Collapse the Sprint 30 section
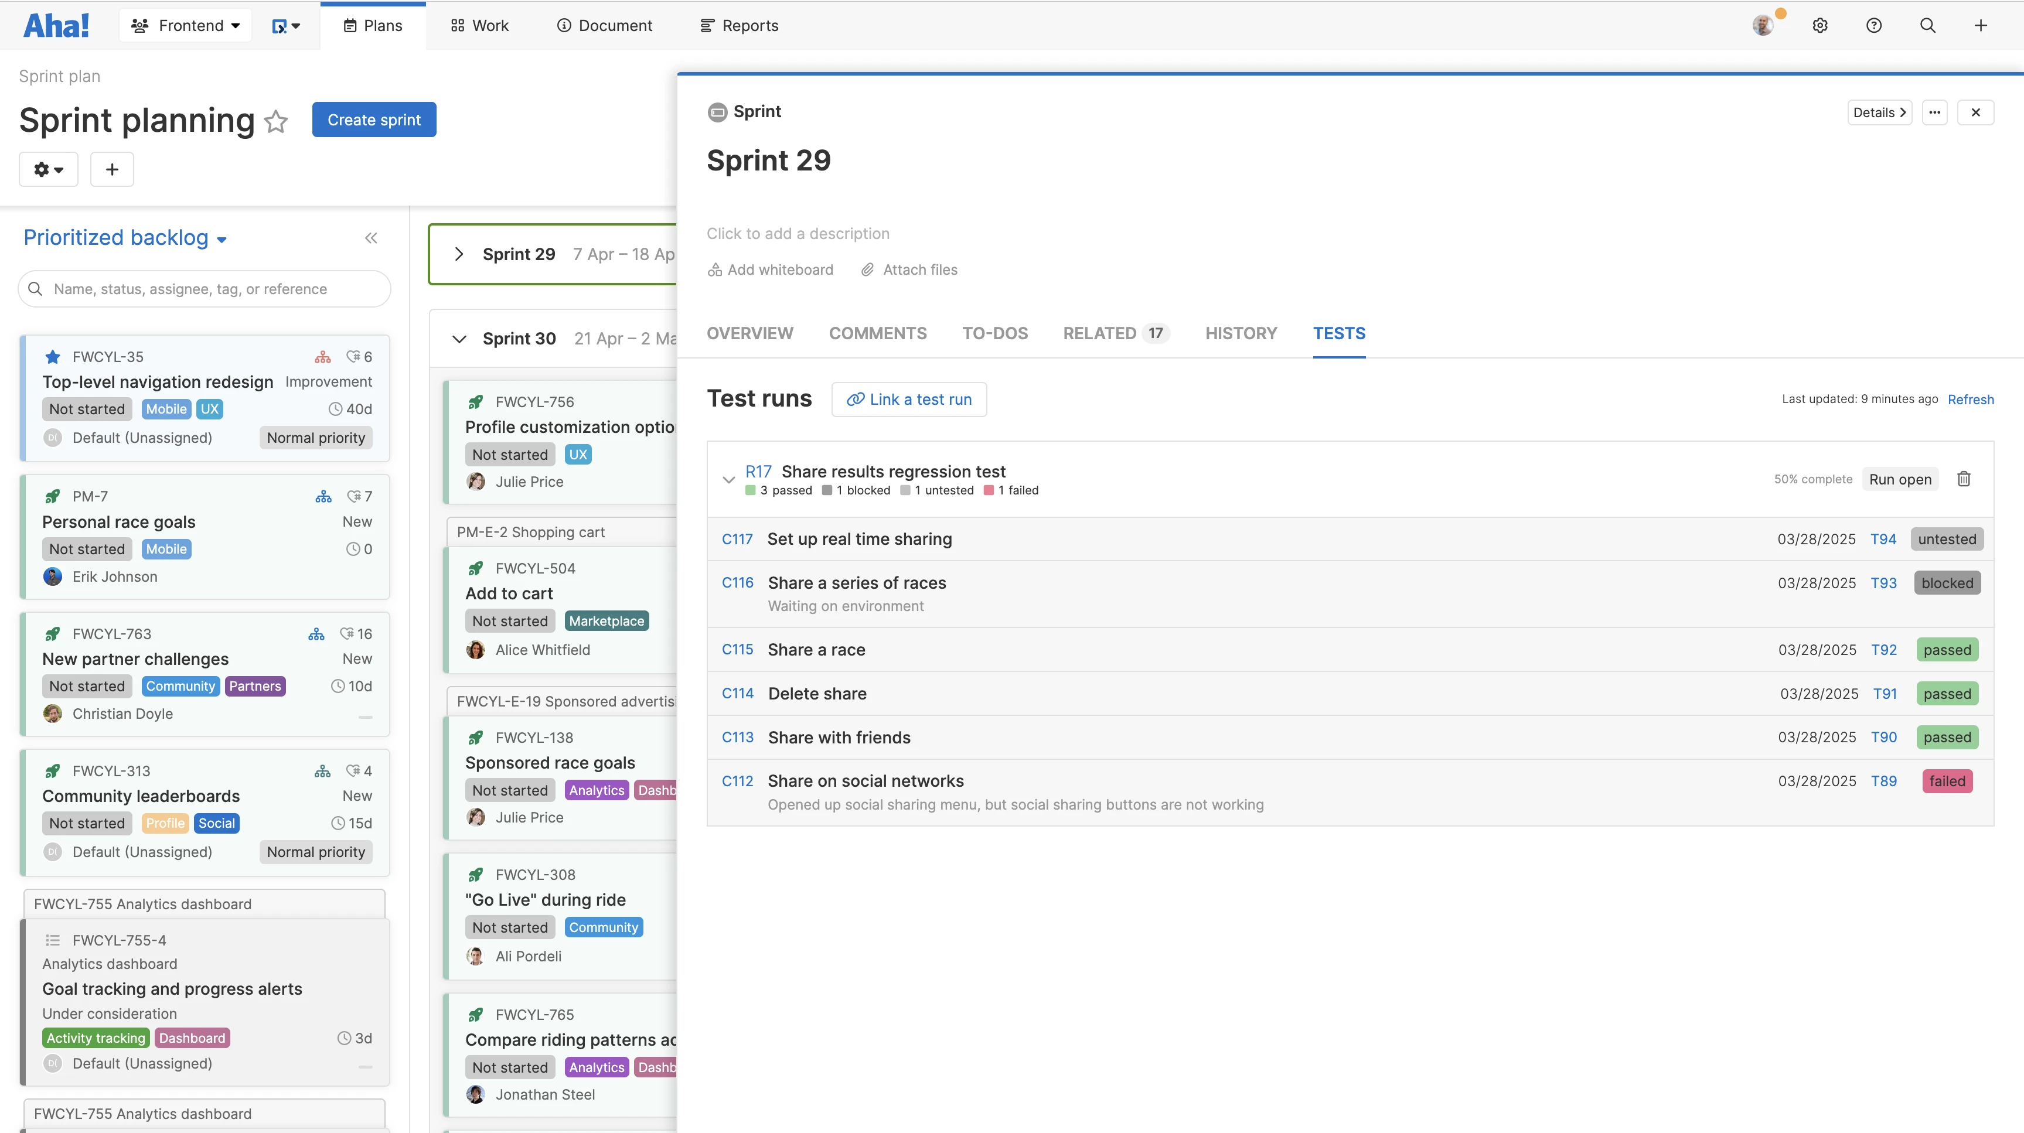Viewport: 2024px width, 1133px height. (x=459, y=339)
